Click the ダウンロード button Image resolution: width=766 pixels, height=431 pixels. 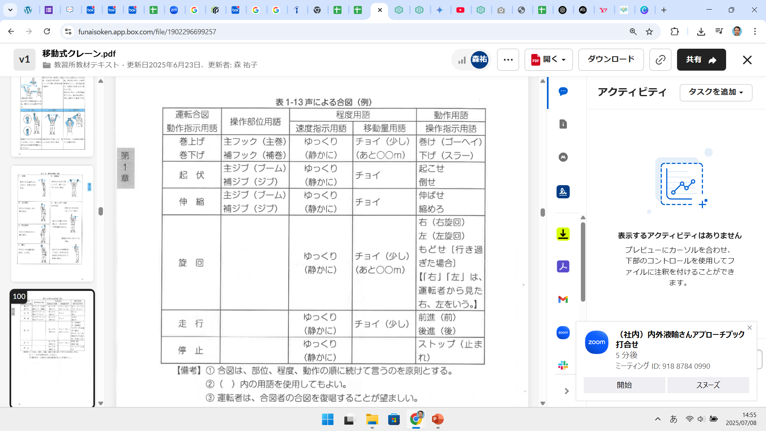pos(611,60)
